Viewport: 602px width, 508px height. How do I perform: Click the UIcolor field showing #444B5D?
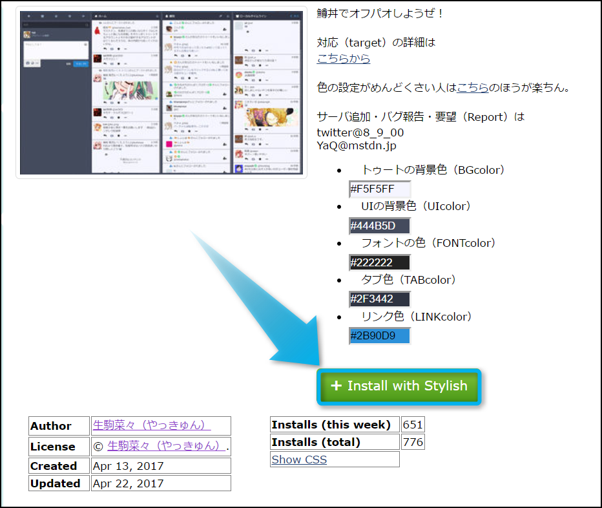pyautogui.click(x=380, y=226)
